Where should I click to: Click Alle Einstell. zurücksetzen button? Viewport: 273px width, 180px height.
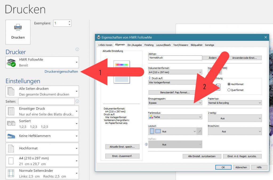tap(202, 156)
